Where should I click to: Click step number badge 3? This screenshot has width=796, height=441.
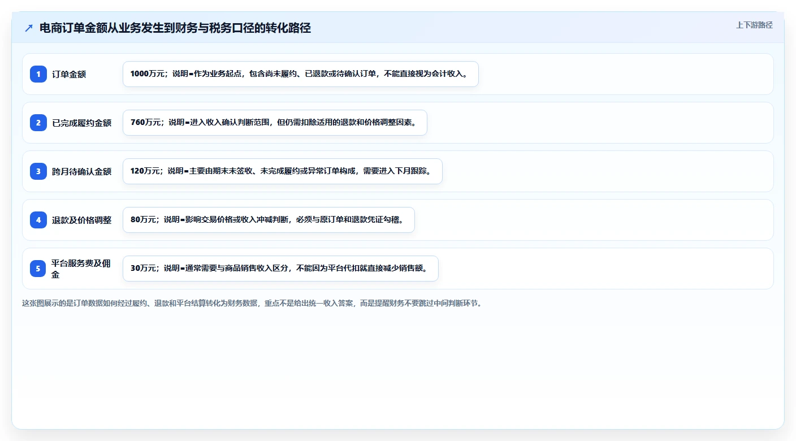(x=38, y=171)
